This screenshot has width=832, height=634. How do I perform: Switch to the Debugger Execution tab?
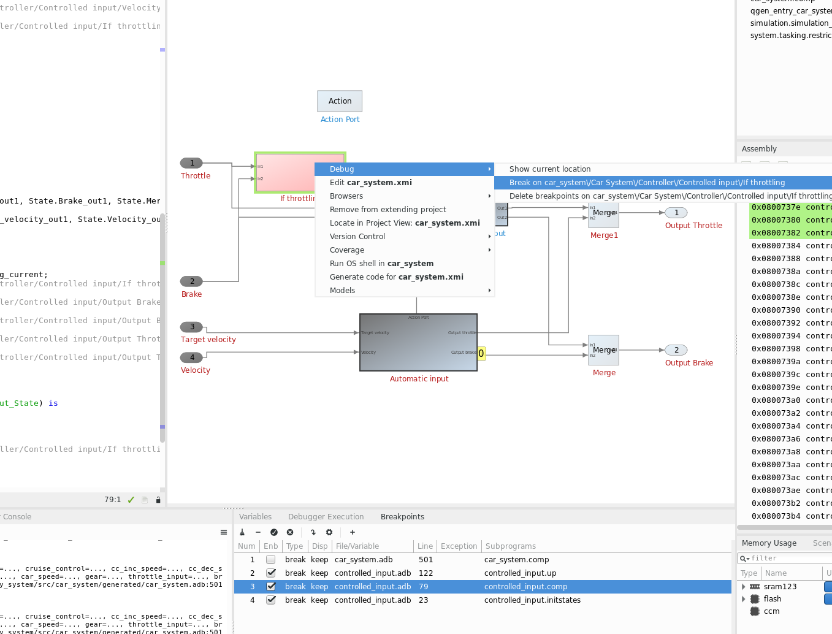(x=326, y=517)
